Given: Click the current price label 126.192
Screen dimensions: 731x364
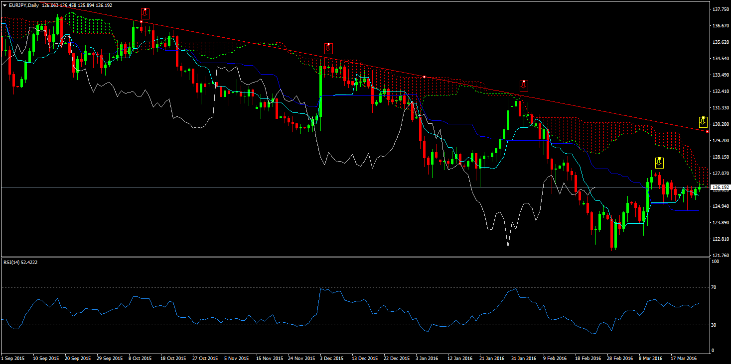Looking at the screenshot, I should 720,187.
